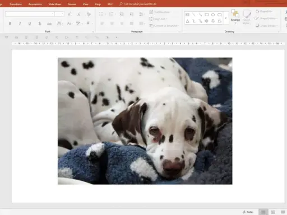This screenshot has height=215, width=287.
Task: Apply the font color A button
Action: point(88,23)
